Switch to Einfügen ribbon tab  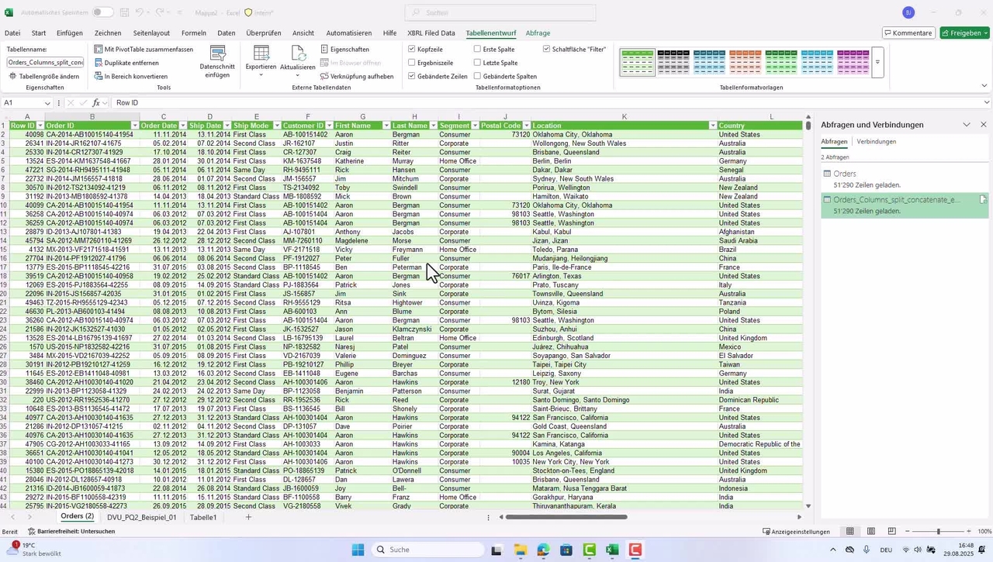click(x=70, y=33)
